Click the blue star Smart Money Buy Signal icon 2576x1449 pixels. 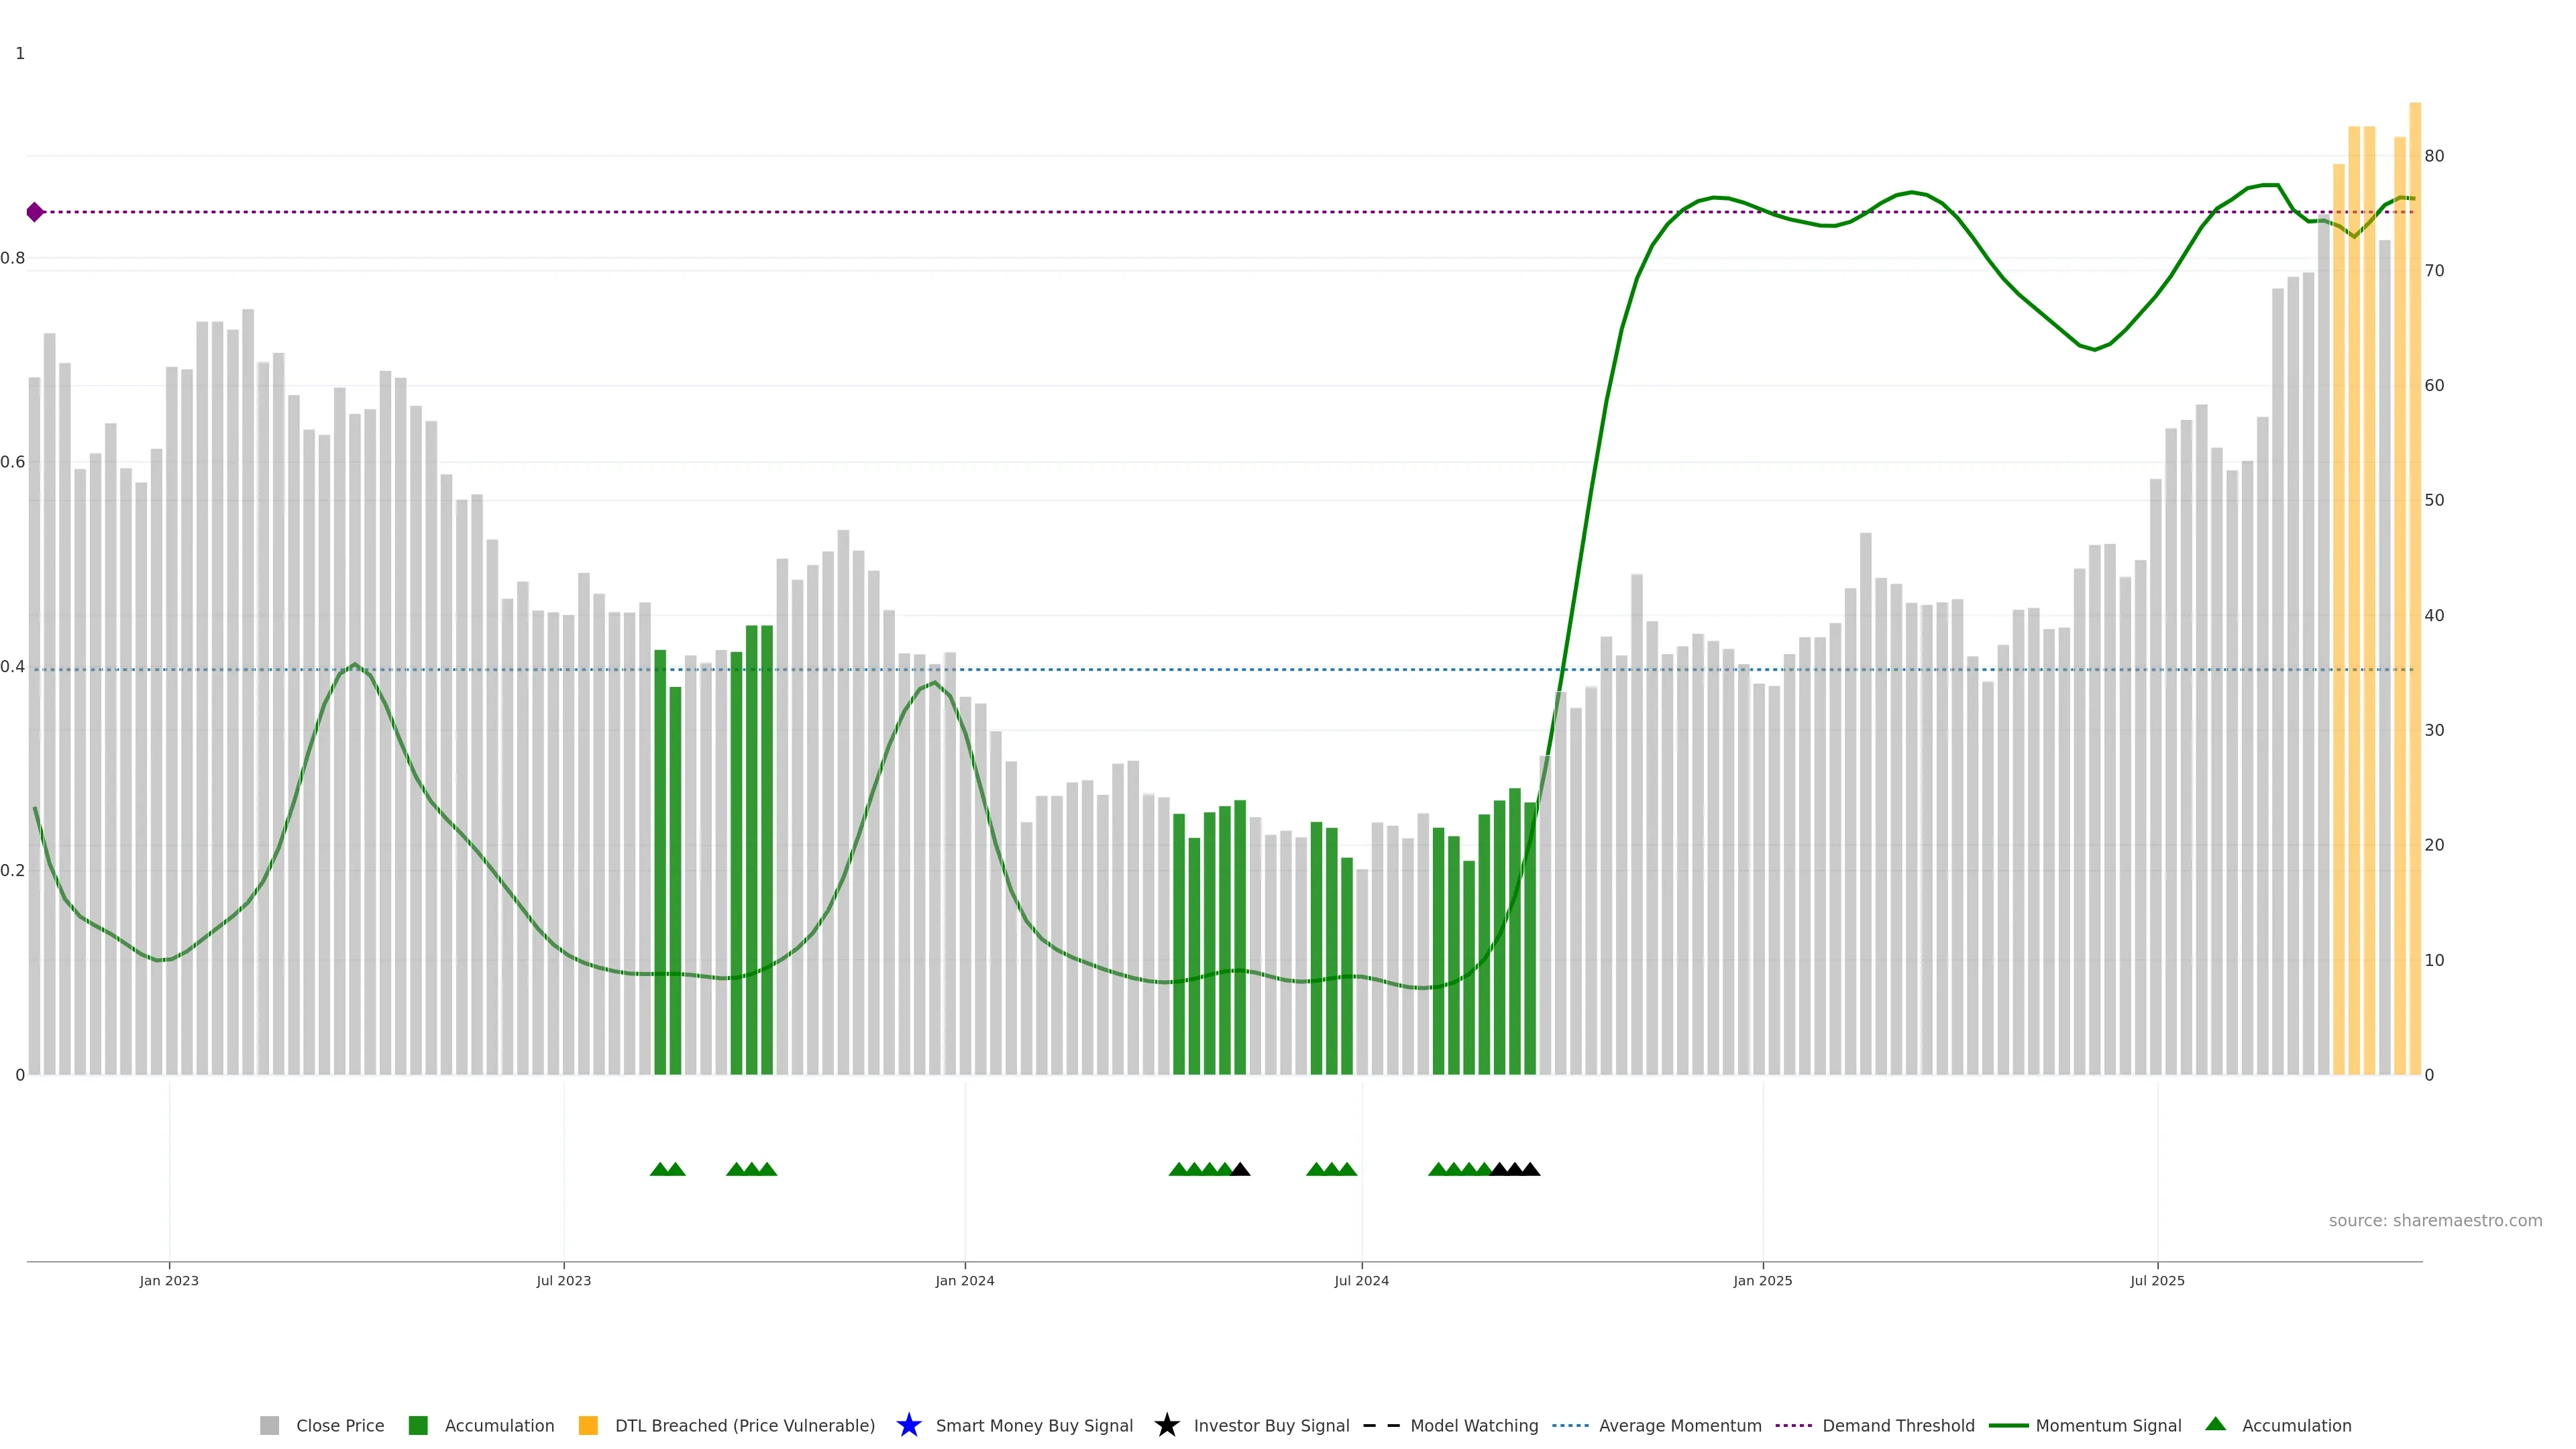click(x=908, y=1425)
